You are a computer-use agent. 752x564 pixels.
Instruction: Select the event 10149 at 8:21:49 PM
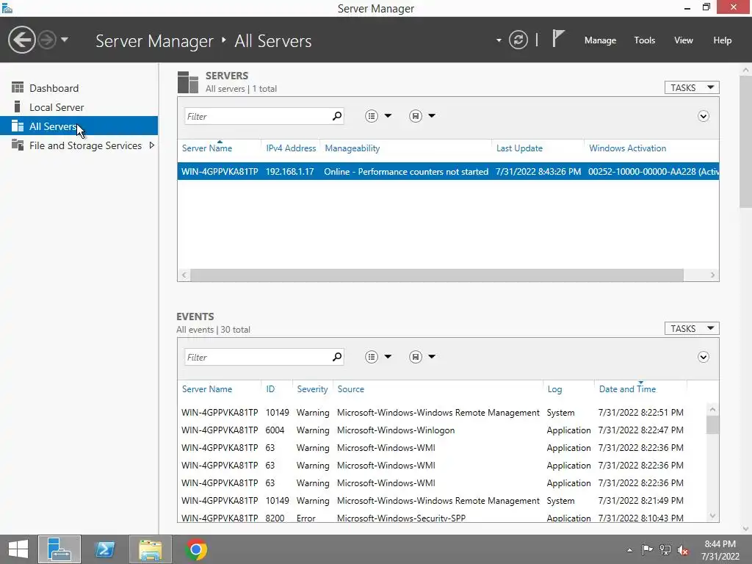441,501
